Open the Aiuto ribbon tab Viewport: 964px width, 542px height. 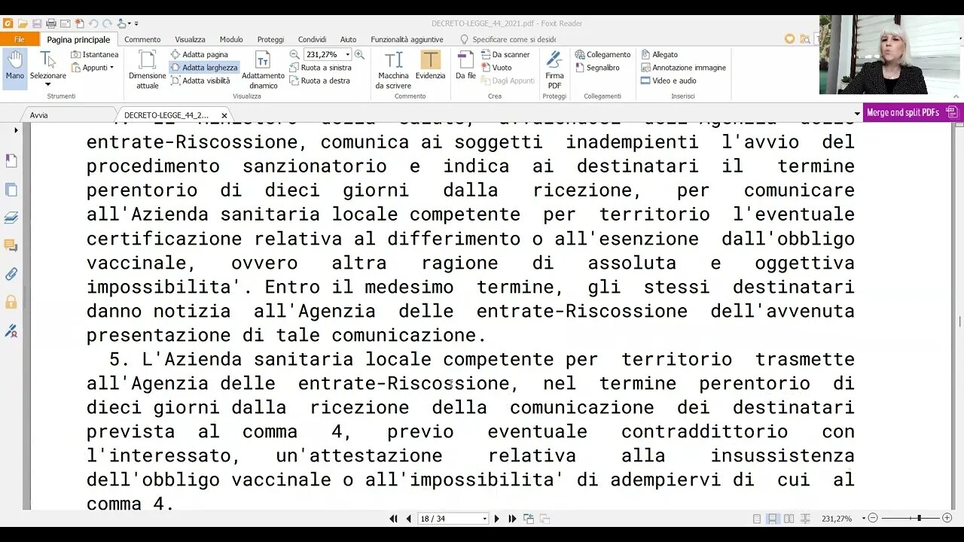pyautogui.click(x=348, y=39)
